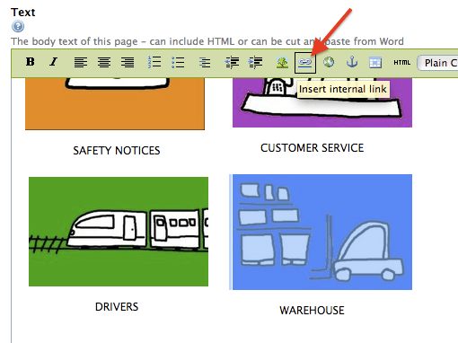Select the purple Customer Service image
Screen dimensions: 458x343
click(322, 102)
